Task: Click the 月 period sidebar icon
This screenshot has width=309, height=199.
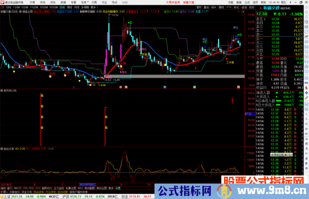Action: (306, 149)
